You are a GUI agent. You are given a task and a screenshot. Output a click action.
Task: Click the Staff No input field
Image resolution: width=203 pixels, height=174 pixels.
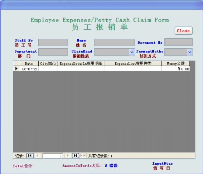(53, 42)
